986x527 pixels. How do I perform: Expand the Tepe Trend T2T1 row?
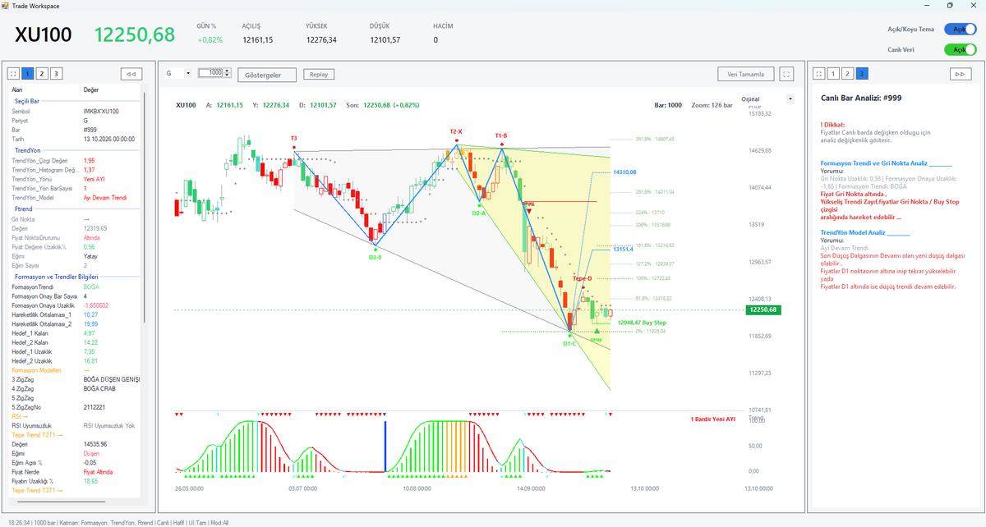[x=77, y=434]
